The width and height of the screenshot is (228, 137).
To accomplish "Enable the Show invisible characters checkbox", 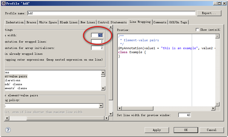I will coord(197,30).
